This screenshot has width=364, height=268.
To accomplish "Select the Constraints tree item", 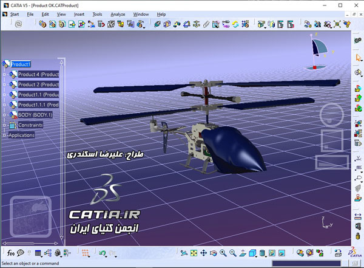I will tap(30, 125).
